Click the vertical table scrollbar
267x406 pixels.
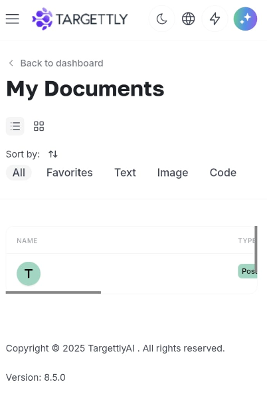pos(256,249)
